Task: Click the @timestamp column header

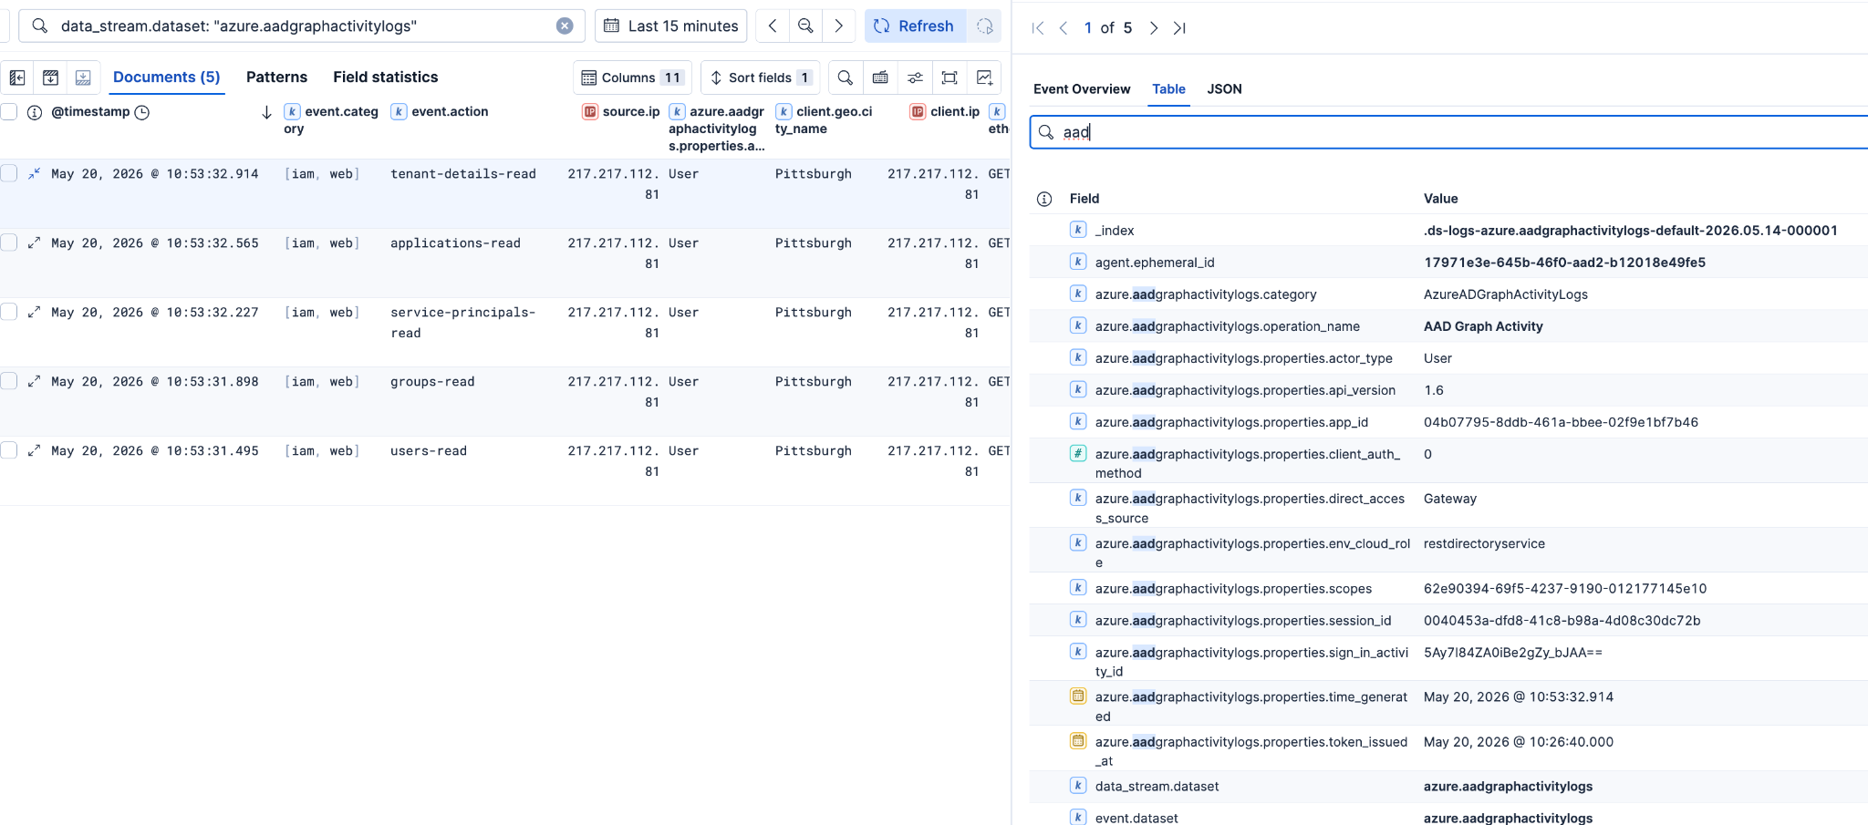Action: click(90, 112)
